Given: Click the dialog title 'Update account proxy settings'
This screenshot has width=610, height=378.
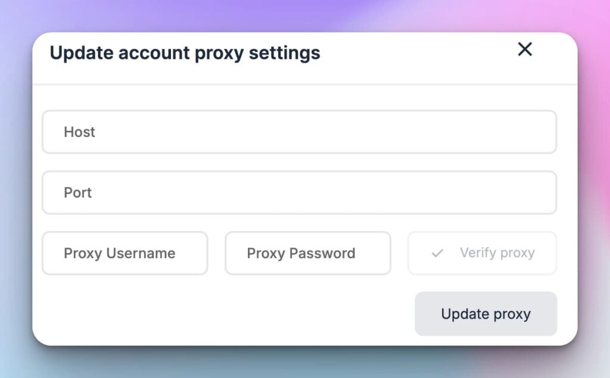Looking at the screenshot, I should 185,52.
